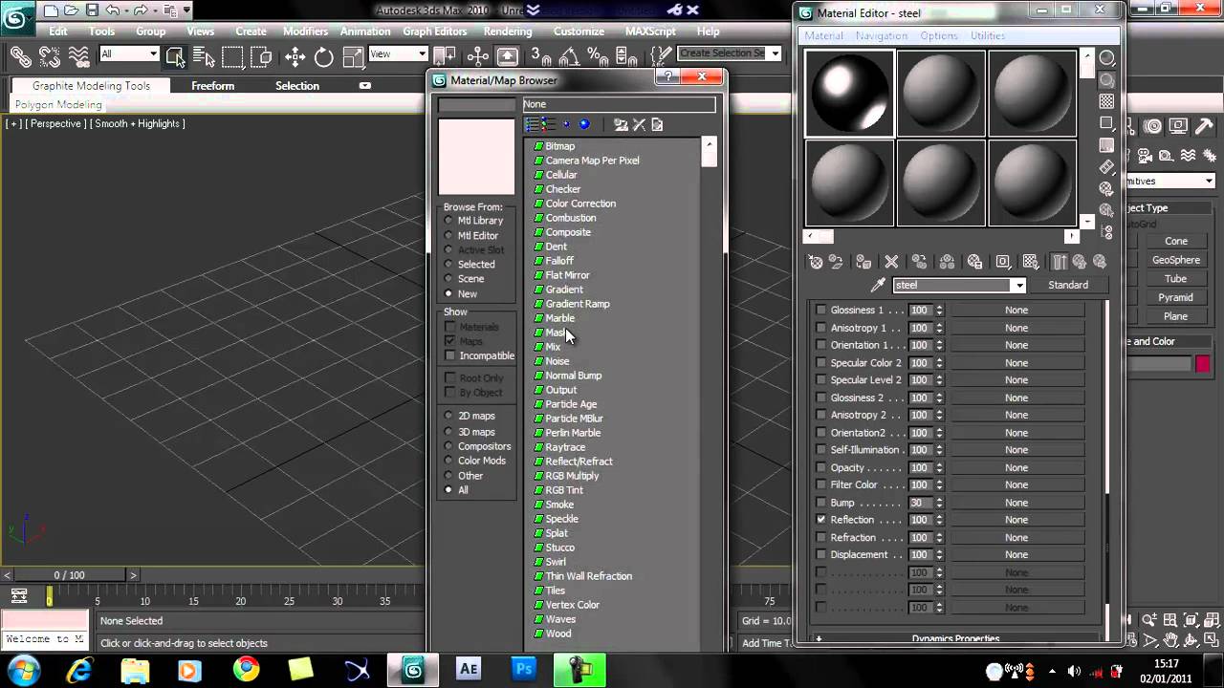This screenshot has width=1224, height=688.
Task: Select 3D maps filter radio
Action: [448, 432]
